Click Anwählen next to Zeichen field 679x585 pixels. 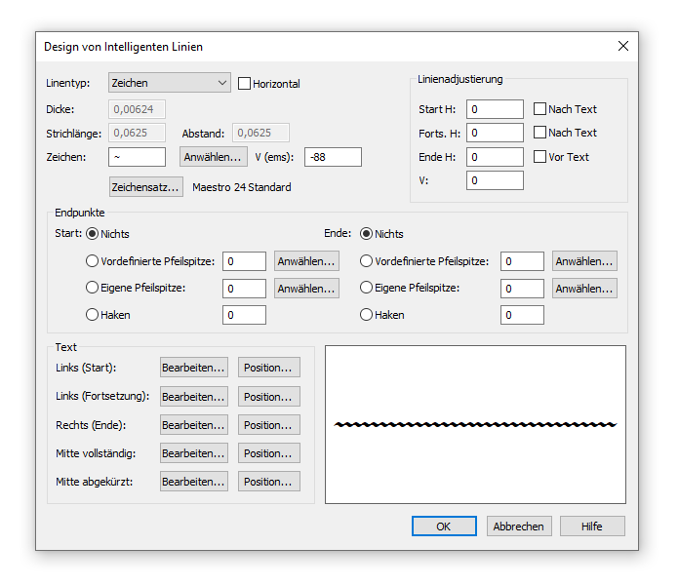tap(214, 157)
